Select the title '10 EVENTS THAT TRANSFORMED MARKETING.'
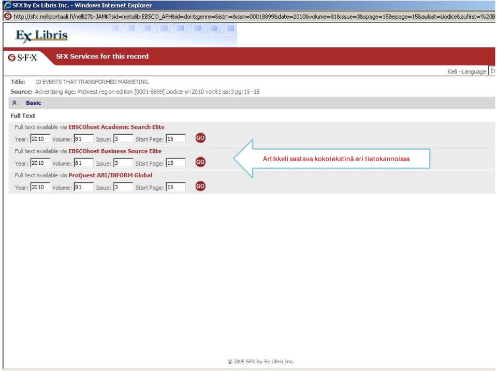This screenshot has height=371, width=497. point(92,82)
